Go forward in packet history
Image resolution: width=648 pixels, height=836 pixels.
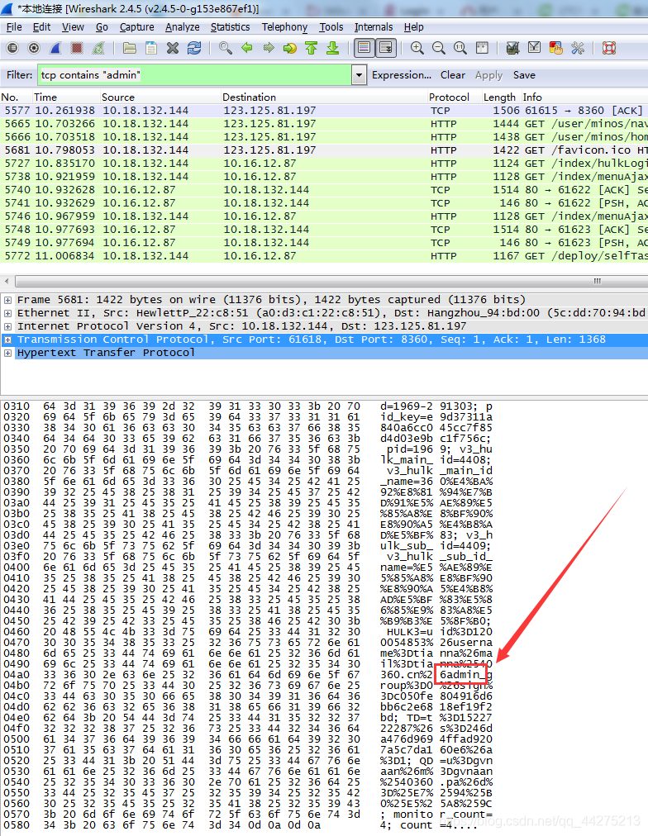coord(269,48)
